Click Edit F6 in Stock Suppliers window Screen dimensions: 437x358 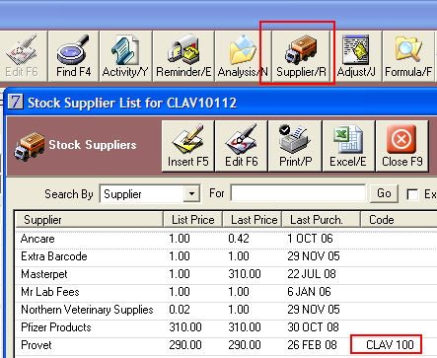pyautogui.click(x=242, y=146)
